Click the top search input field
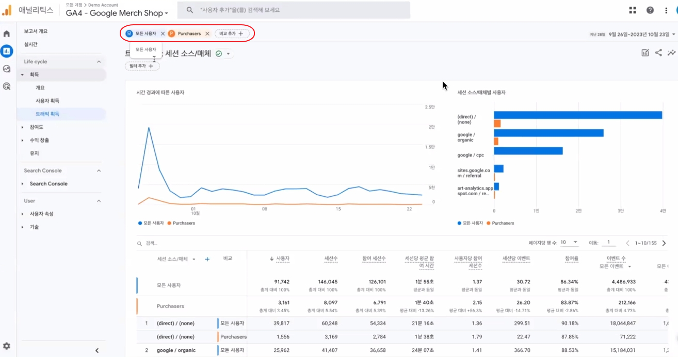678x357 pixels. tap(294, 10)
